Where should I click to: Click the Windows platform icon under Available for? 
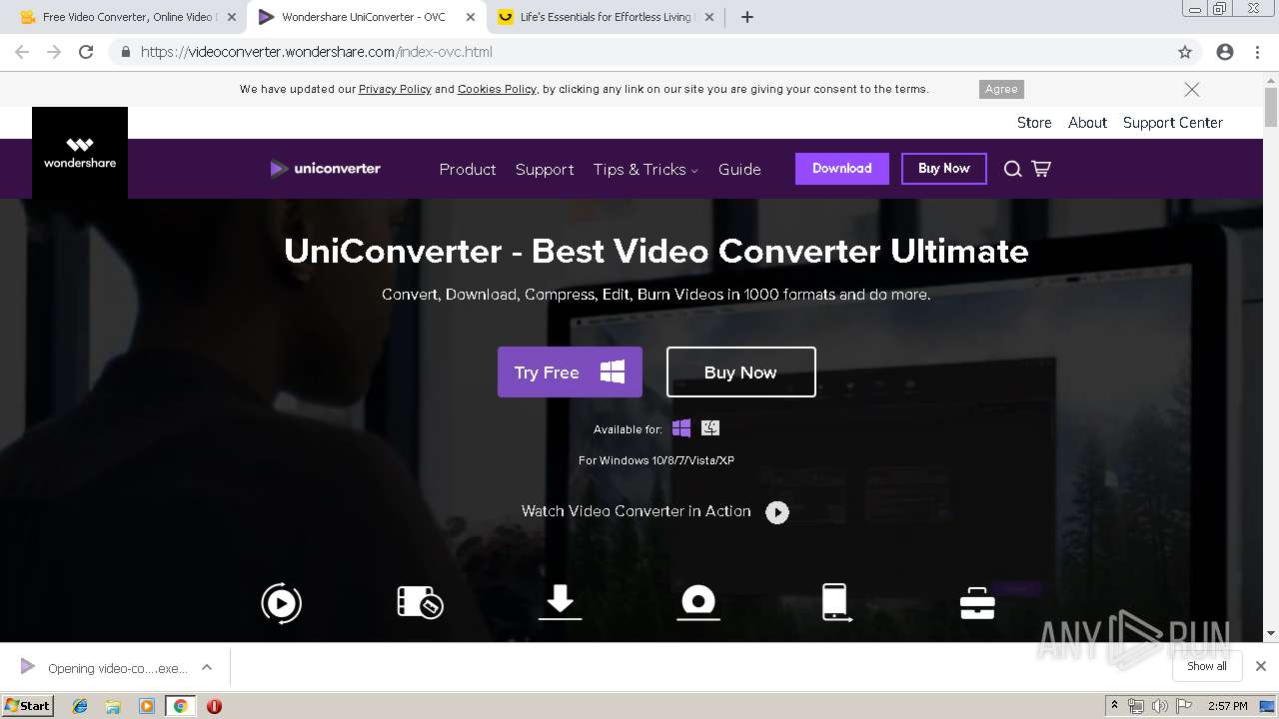(x=681, y=428)
